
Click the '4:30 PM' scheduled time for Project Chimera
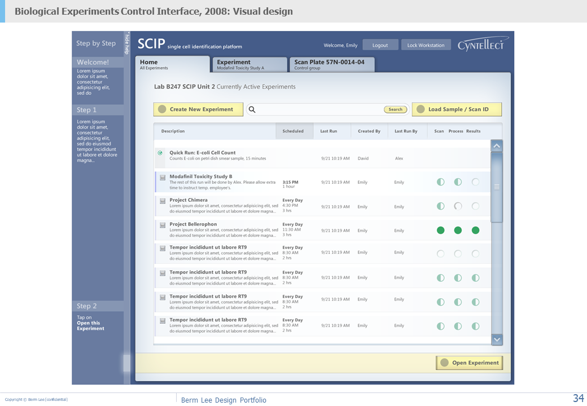290,206
